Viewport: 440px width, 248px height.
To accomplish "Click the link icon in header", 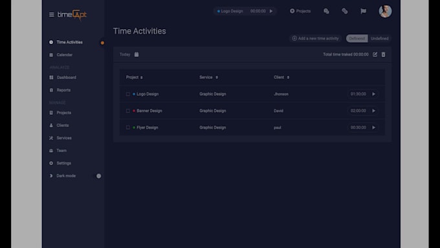I will (345, 11).
